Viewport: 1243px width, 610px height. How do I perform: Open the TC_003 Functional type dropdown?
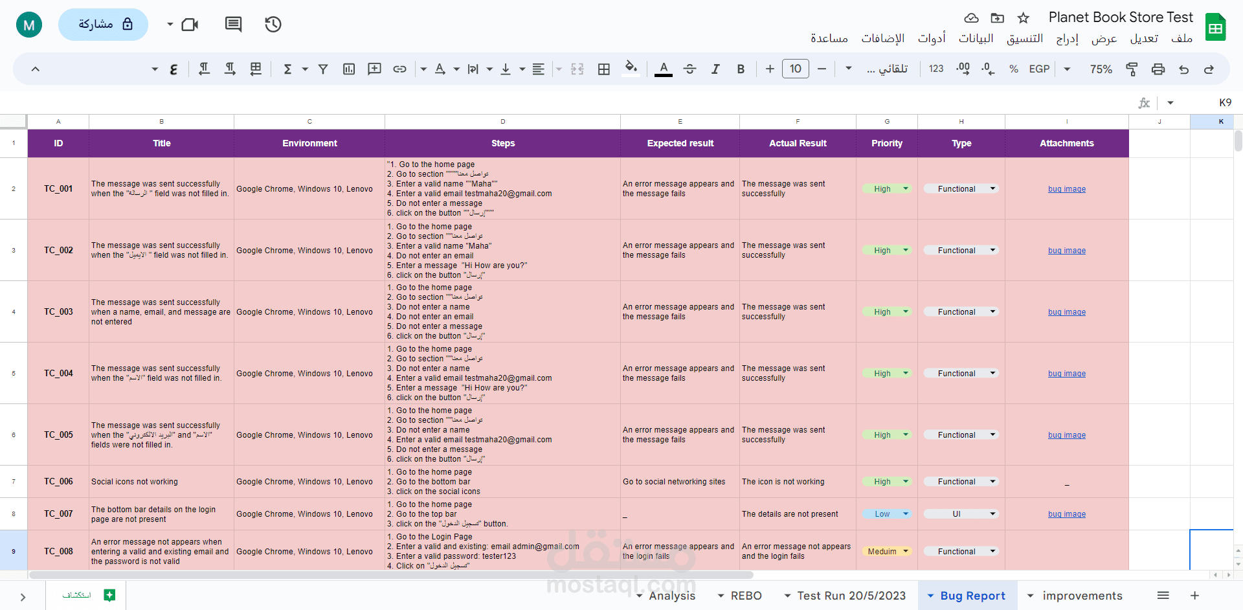[x=961, y=312]
